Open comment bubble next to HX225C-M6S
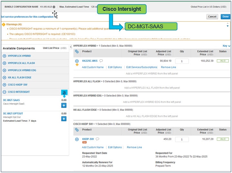The height and width of the screenshot is (173, 232). coord(101,61)
